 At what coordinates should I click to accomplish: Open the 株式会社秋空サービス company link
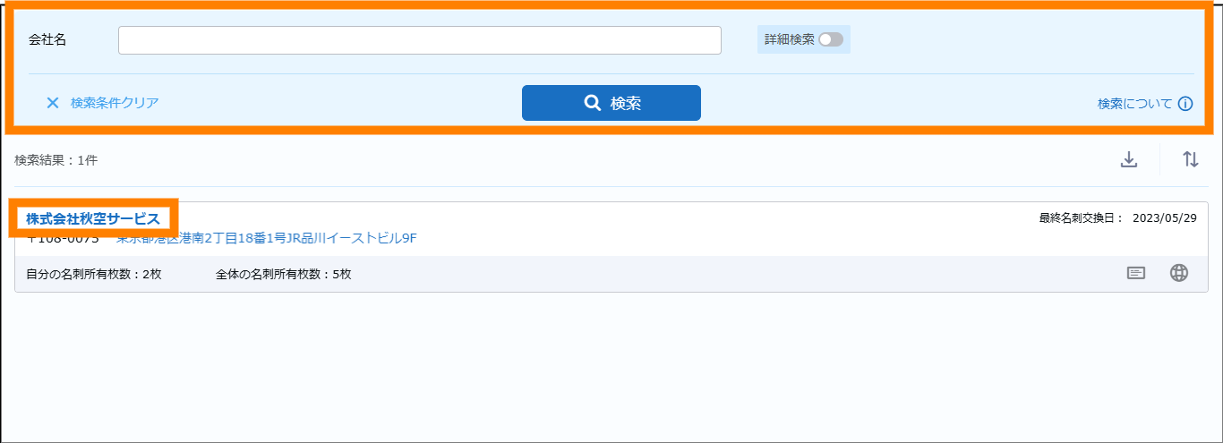93,218
